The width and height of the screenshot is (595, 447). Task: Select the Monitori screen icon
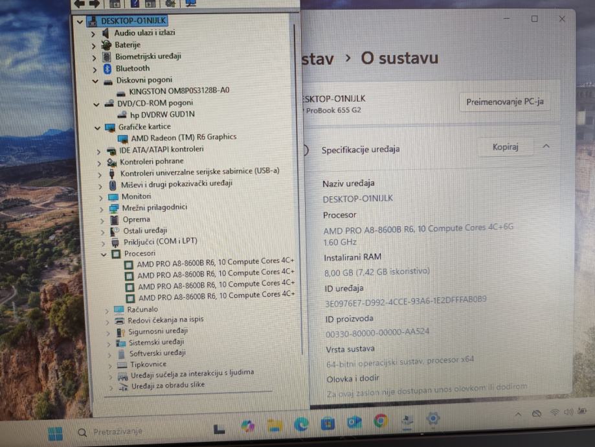113,197
